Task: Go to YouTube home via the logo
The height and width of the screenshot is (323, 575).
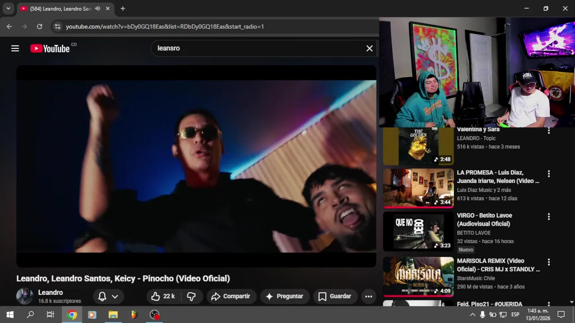Action: tap(50, 48)
